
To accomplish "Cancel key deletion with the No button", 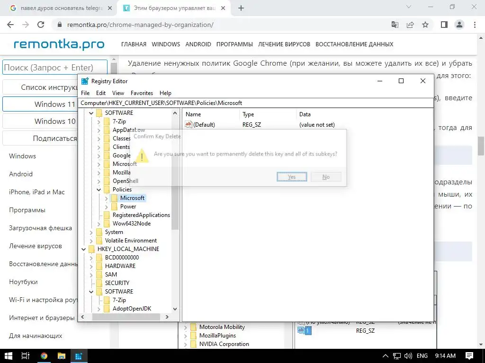I will pyautogui.click(x=326, y=177).
